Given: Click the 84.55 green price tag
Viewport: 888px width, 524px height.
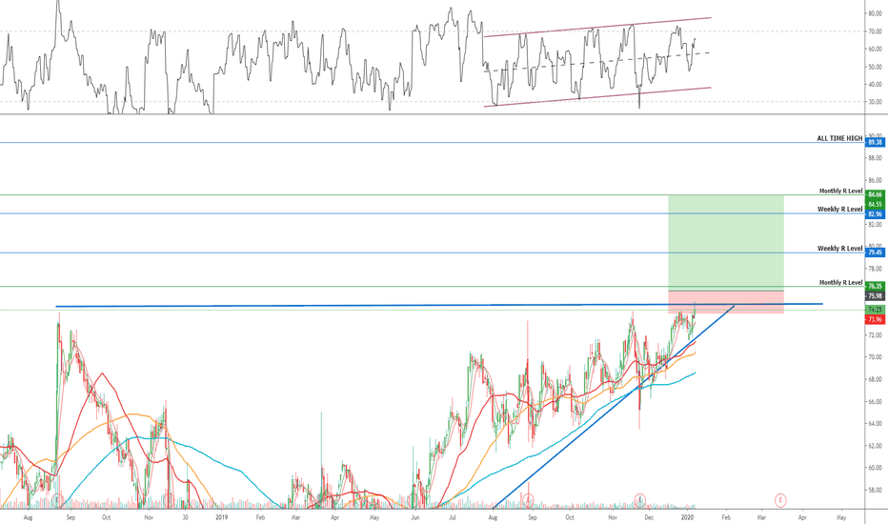Looking at the screenshot, I should pos(875,204).
